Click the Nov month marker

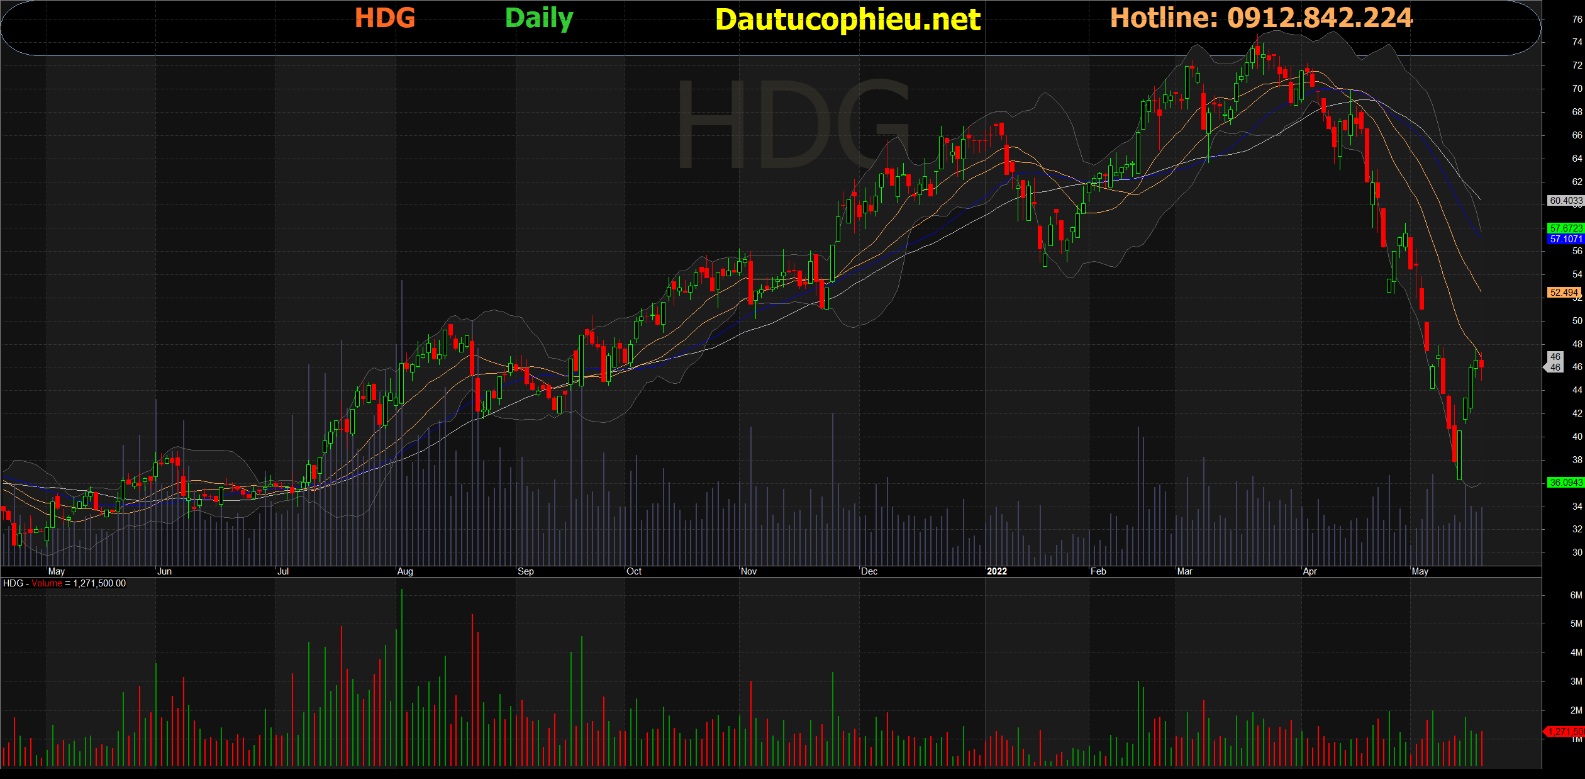click(748, 571)
